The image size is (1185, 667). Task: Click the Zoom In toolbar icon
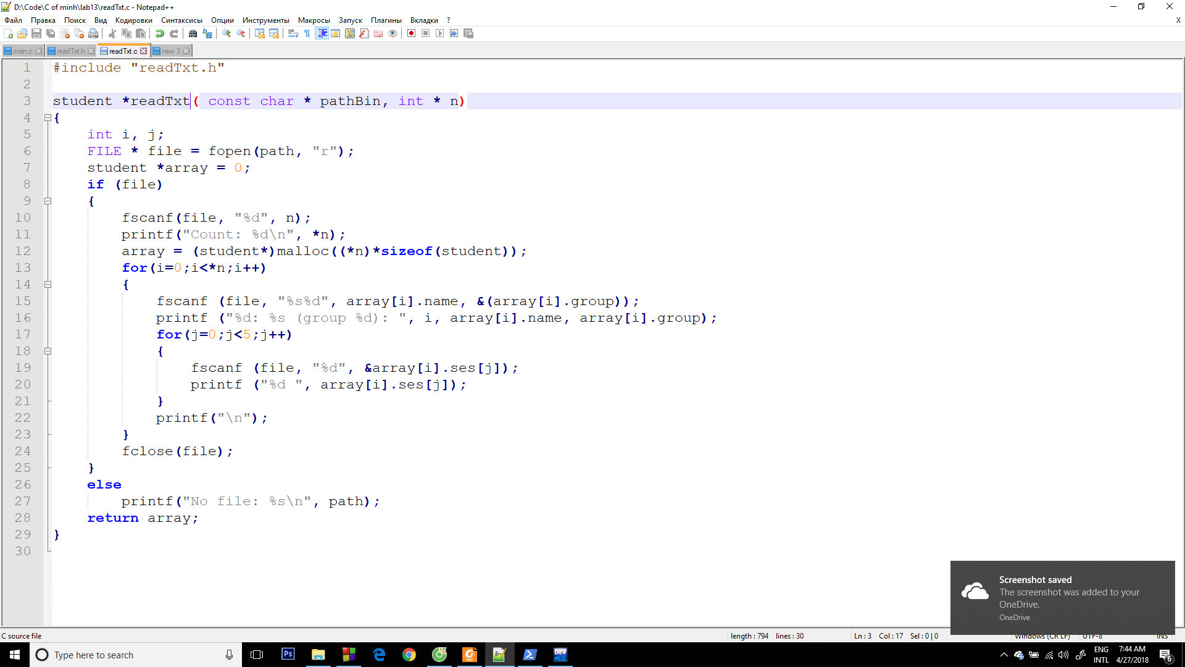click(227, 33)
